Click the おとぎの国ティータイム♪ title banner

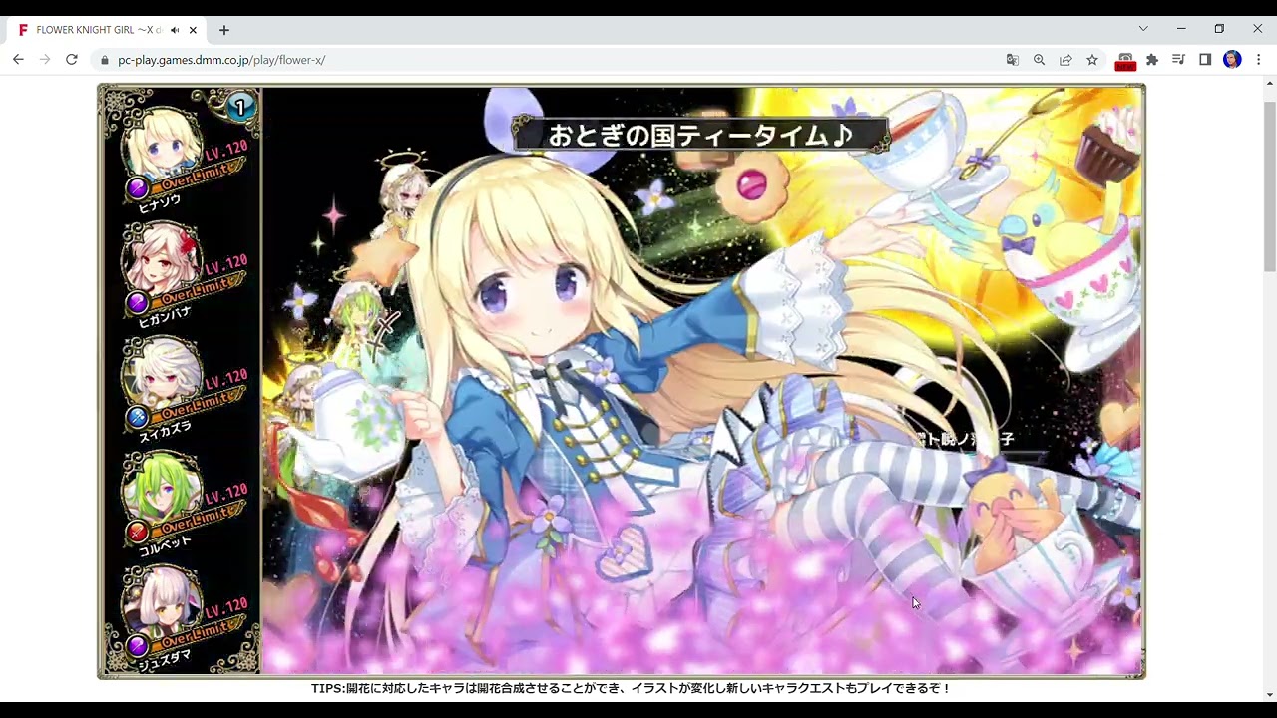click(700, 135)
